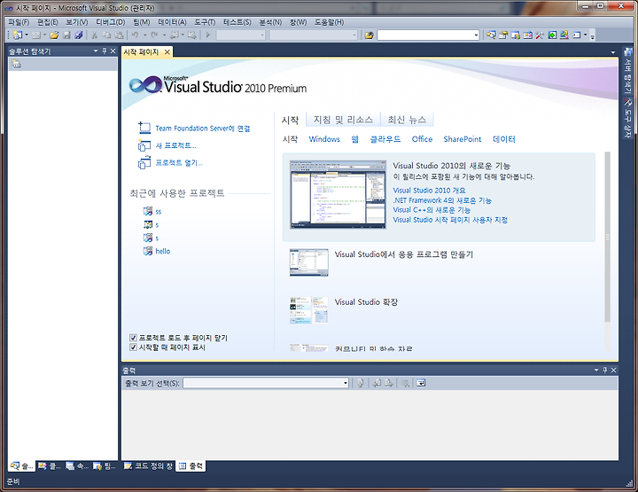Click the Visual Studio 2010 new features thumbnail
Viewport: 638px width, 492px height.
coord(338,194)
